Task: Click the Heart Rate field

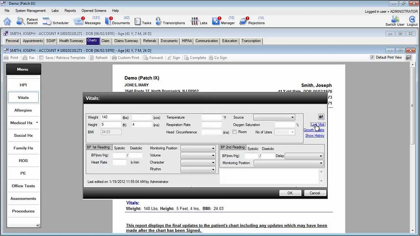Action: tap(120, 162)
